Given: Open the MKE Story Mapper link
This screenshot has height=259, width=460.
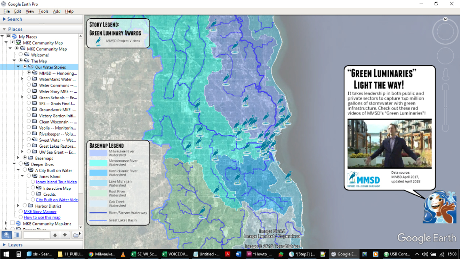Looking at the screenshot, I should pyautogui.click(x=40, y=211).
